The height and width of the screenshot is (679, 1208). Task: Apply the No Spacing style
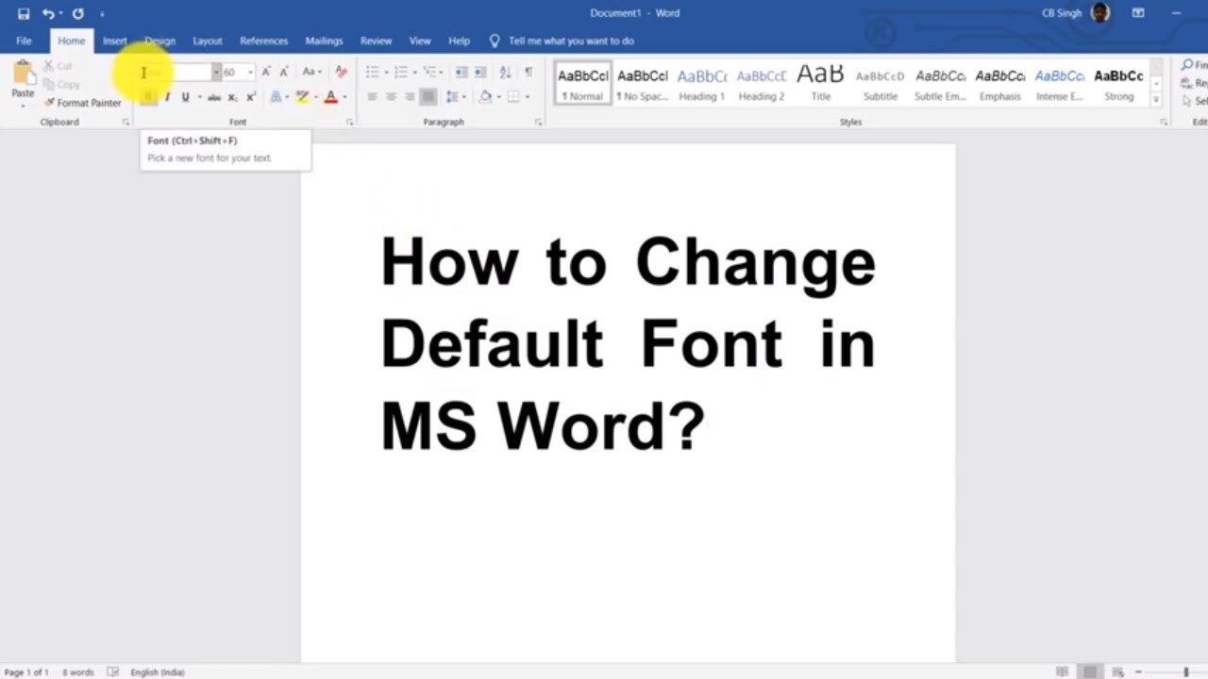(x=642, y=83)
